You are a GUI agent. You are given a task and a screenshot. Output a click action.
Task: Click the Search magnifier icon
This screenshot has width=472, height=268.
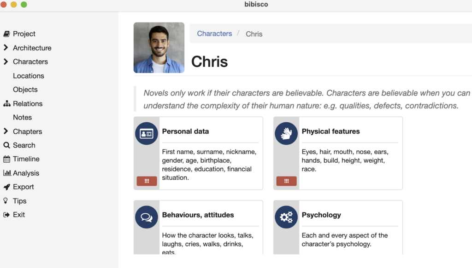[6, 145]
